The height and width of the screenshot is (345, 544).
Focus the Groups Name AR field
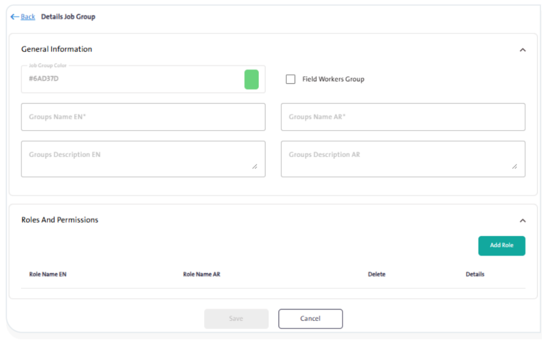pyautogui.click(x=403, y=117)
